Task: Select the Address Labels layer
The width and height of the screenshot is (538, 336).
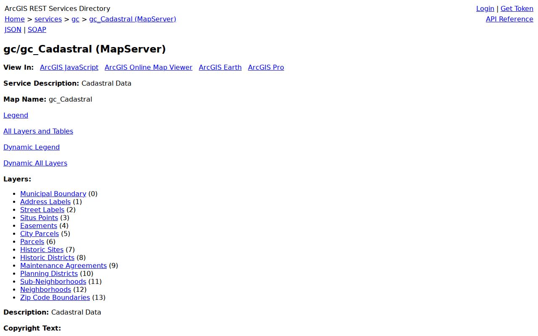Action: pyautogui.click(x=45, y=202)
